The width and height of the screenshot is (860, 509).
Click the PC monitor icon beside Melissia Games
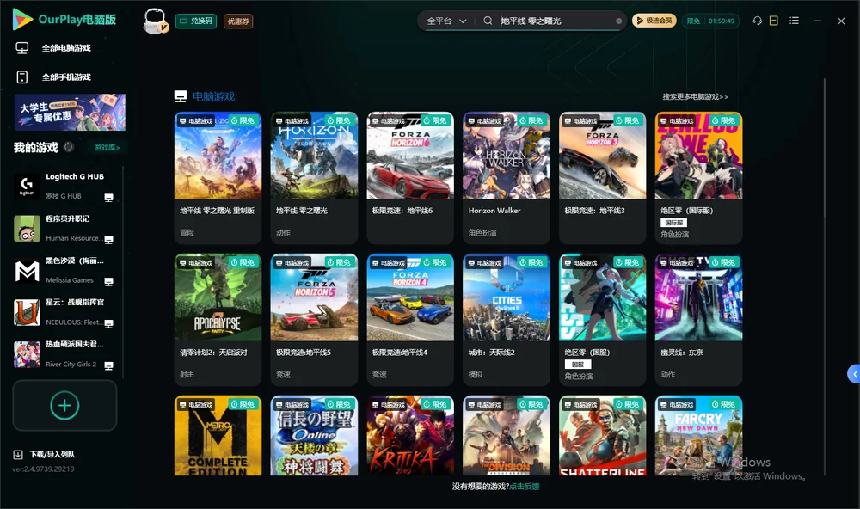tap(108, 281)
